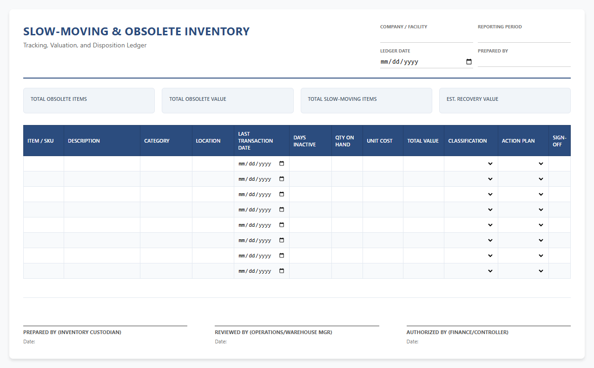The width and height of the screenshot is (594, 368).
Task: Click the 'TOTAL VALUE' column header
Action: point(423,141)
